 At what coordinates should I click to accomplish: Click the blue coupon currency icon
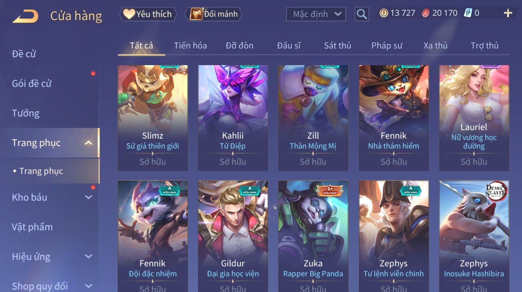tap(468, 13)
